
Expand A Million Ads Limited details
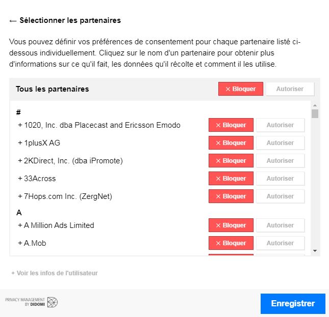(x=56, y=225)
